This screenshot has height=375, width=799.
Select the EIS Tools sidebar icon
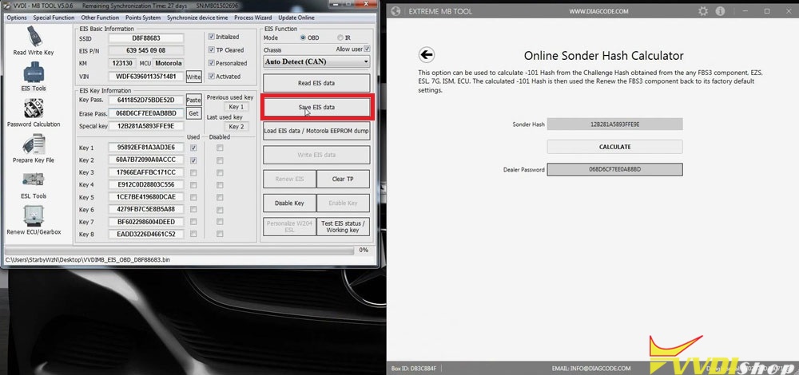click(x=34, y=73)
